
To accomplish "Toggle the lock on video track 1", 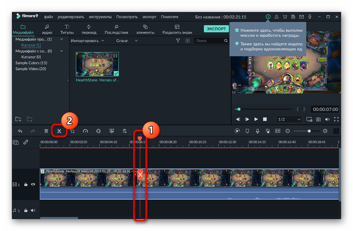I will [x=26, y=184].
